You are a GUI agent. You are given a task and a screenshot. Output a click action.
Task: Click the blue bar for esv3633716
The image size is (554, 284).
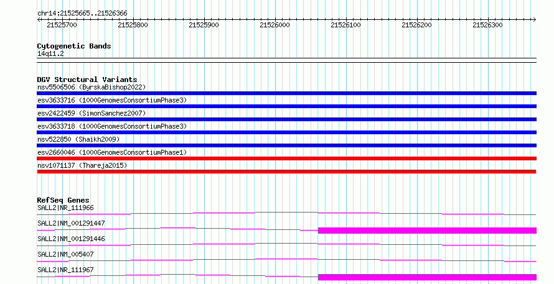[x=286, y=106]
